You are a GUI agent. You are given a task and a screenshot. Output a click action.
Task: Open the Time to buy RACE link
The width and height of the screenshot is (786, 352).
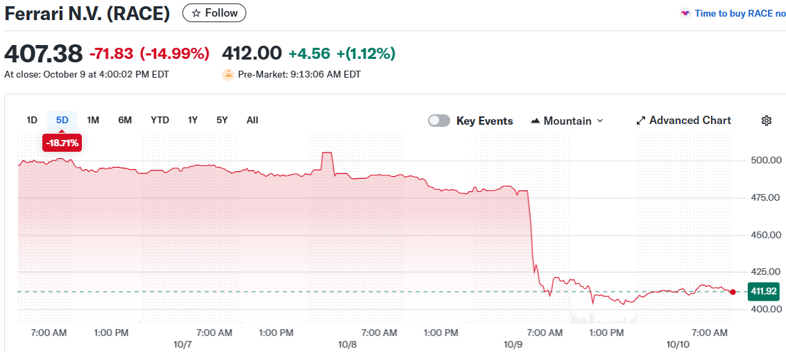click(x=740, y=13)
